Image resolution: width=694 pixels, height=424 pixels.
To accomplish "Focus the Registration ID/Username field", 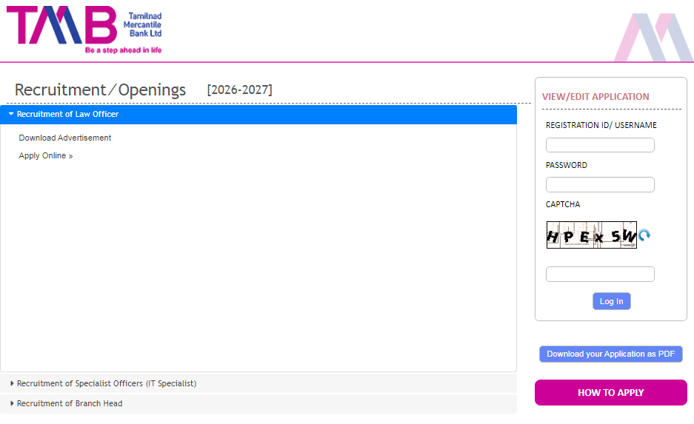I will tap(600, 145).
